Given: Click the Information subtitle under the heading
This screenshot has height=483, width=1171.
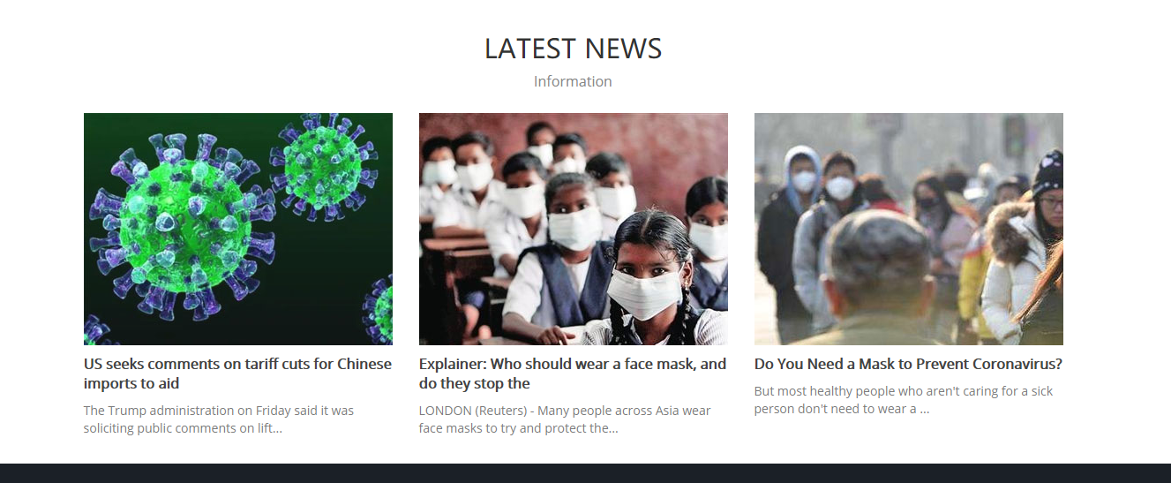Looking at the screenshot, I should pyautogui.click(x=573, y=81).
